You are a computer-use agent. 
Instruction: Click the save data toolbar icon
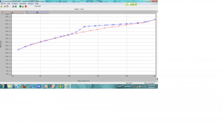(x=7, y=6)
